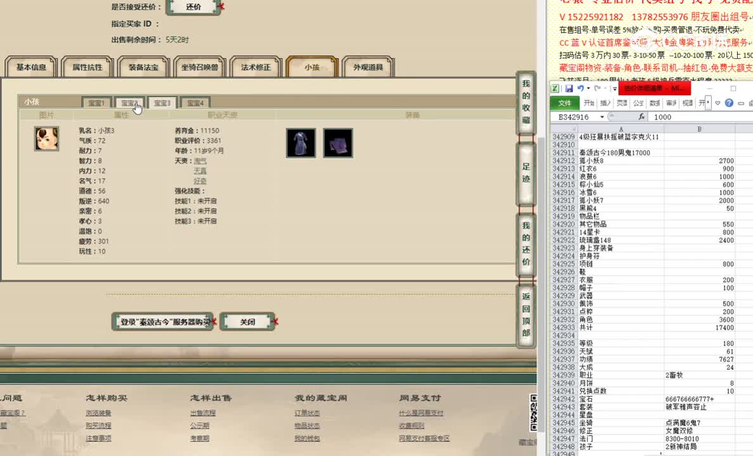Open Excel Help via the question mark icon
Image resolution: width=753 pixels, height=456 pixels.
pos(729,103)
